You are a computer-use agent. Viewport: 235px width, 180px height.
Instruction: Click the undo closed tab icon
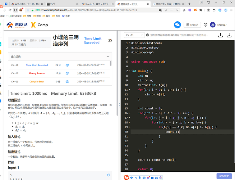coord(214,10)
